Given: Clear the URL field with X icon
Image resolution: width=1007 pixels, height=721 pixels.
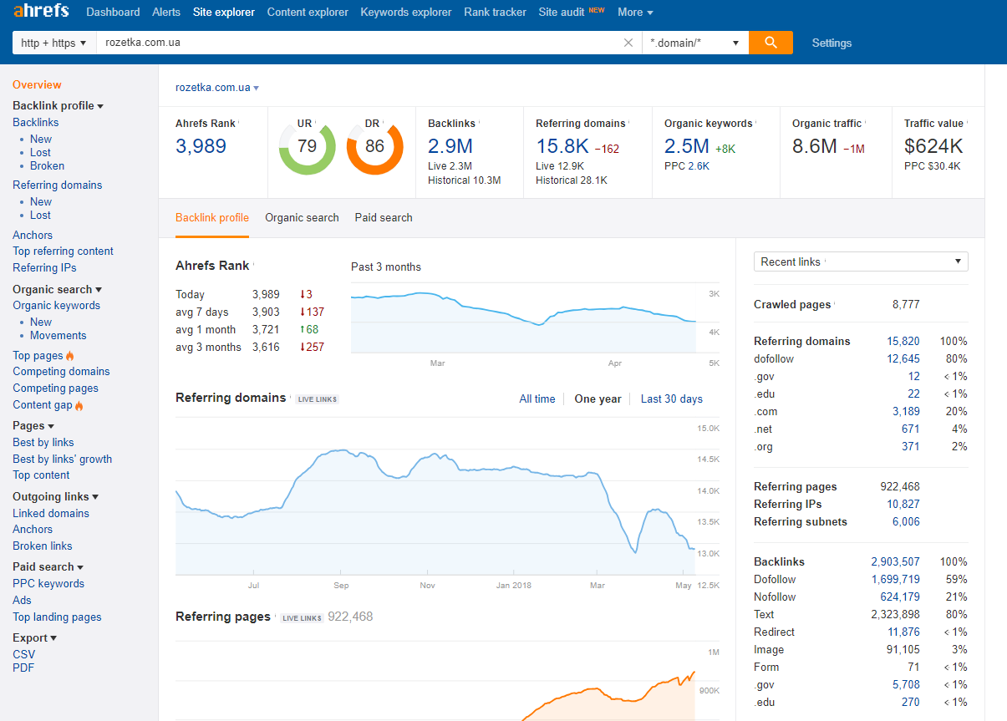Looking at the screenshot, I should click(x=628, y=43).
